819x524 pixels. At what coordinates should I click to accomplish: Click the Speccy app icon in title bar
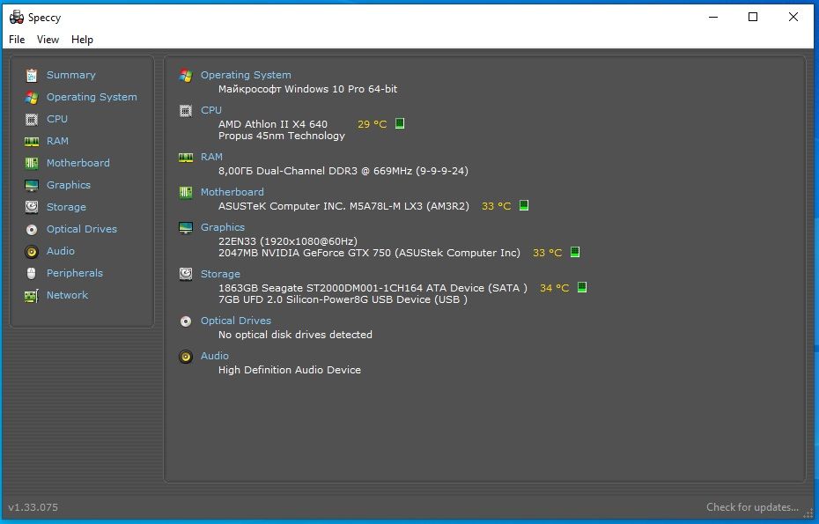tap(17, 18)
